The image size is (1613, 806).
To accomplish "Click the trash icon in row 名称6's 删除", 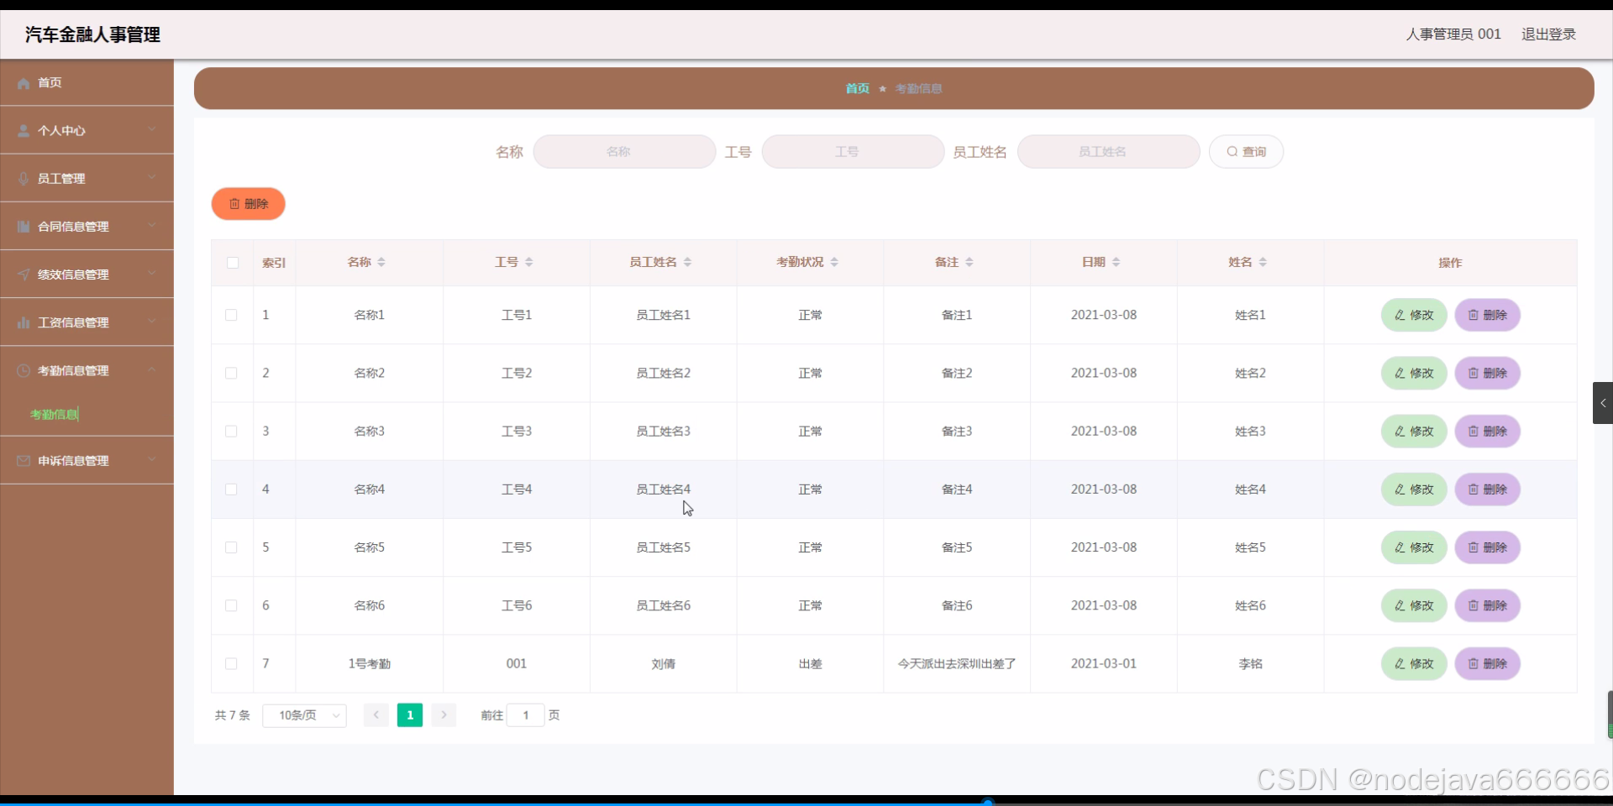I will 1473,605.
